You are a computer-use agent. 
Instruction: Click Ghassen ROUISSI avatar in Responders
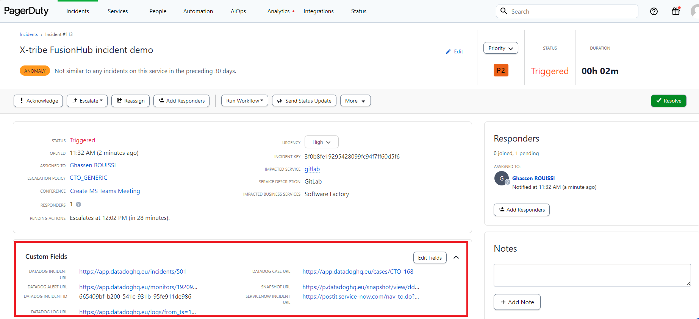pos(502,179)
